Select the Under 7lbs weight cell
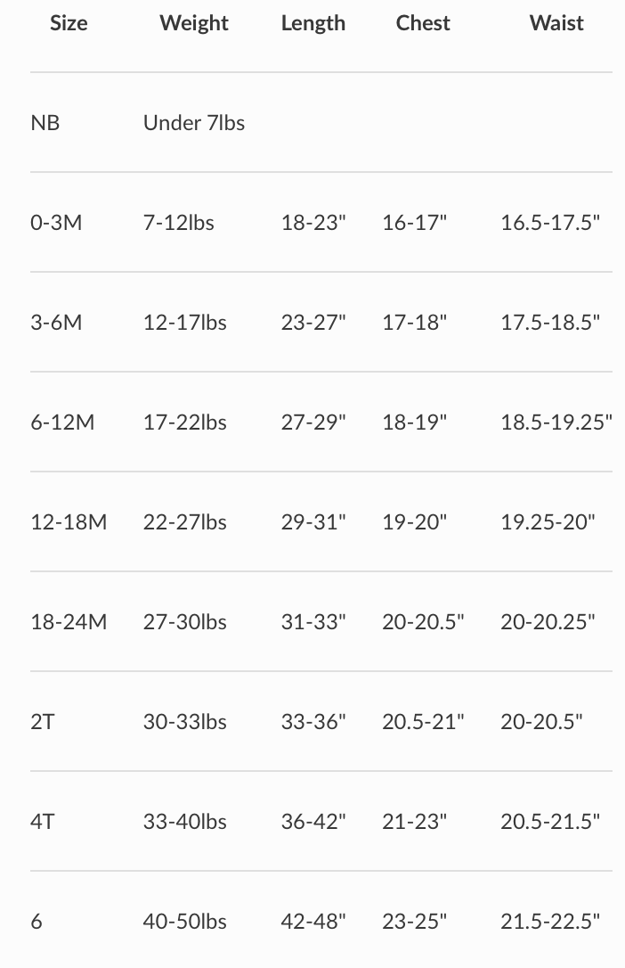This screenshot has width=625, height=968. click(x=193, y=123)
